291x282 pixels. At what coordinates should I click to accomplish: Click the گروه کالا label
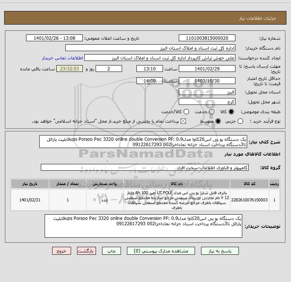tap(270, 167)
